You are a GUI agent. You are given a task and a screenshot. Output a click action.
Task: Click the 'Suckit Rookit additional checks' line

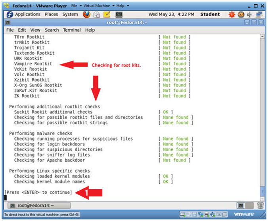(53, 112)
